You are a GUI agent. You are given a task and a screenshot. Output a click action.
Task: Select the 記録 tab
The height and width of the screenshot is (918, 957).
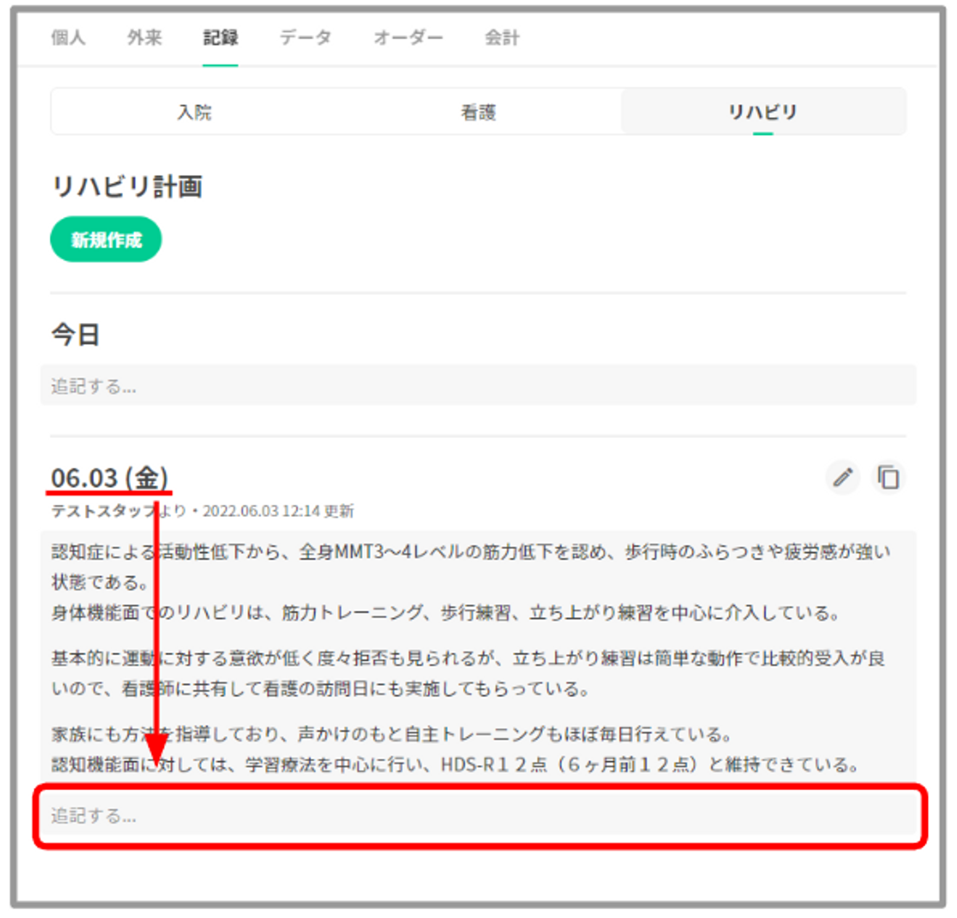[x=220, y=38]
